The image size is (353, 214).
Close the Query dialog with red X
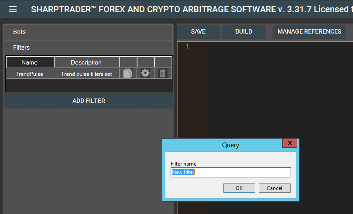[289, 143]
